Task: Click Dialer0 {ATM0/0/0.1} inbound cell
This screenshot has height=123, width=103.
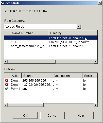Action: click(x=69, y=42)
